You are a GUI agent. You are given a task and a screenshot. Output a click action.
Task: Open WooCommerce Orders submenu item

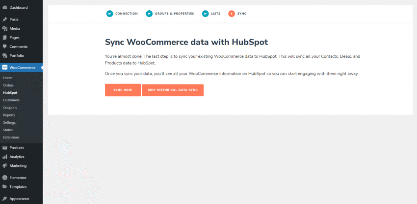(8, 85)
